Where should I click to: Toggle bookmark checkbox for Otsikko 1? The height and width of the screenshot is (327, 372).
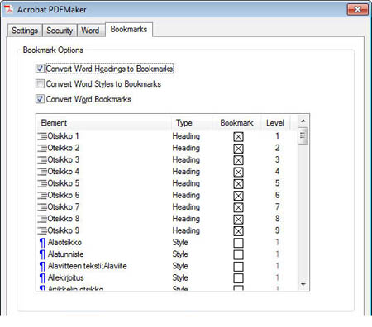point(238,137)
